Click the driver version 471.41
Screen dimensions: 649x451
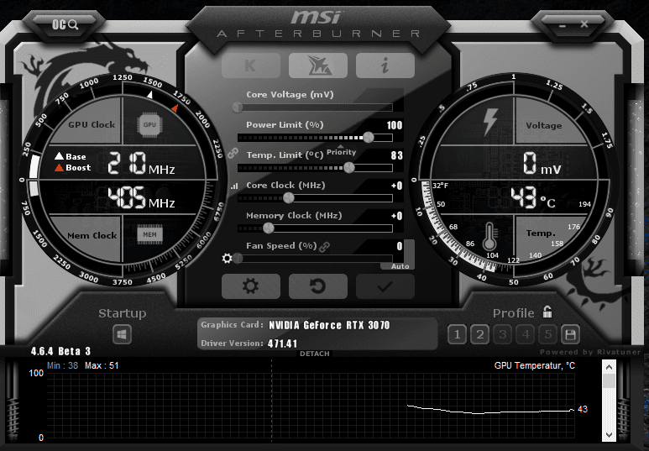pyautogui.click(x=283, y=343)
